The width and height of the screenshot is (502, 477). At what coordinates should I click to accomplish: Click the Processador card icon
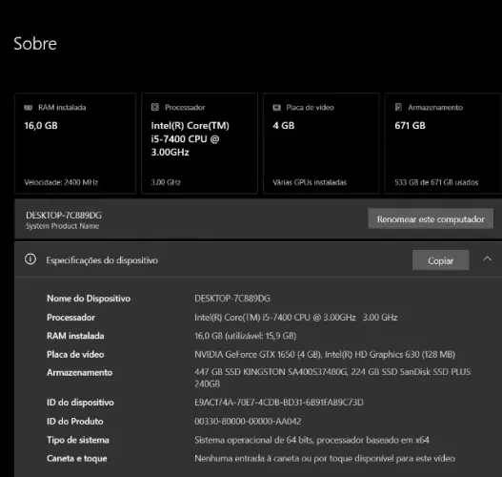(x=155, y=107)
